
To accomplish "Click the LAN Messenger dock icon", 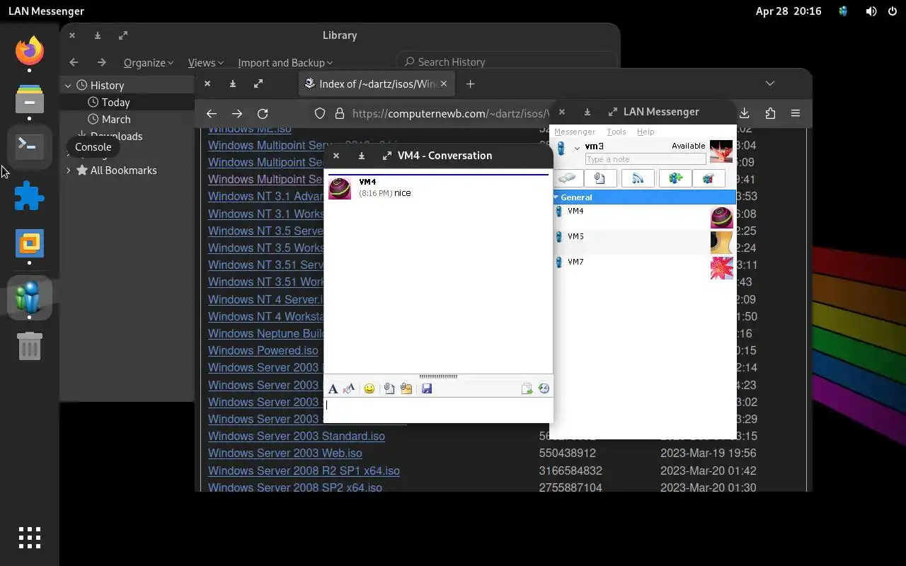I will pos(30,297).
